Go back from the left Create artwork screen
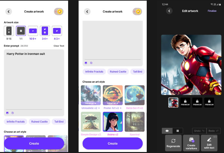 pyautogui.click(x=9, y=11)
